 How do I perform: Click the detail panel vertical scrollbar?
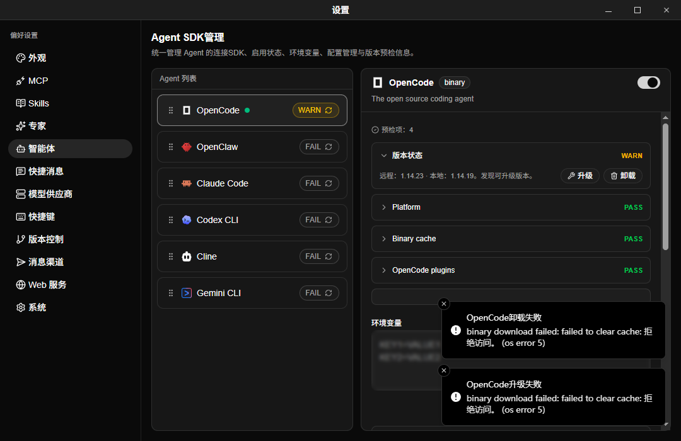[665, 186]
